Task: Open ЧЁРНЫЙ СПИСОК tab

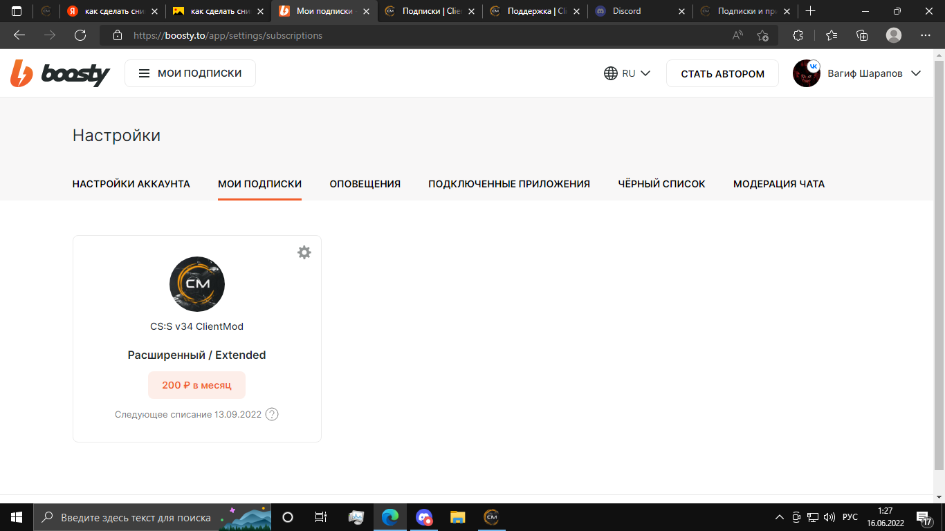Action: [x=661, y=184]
